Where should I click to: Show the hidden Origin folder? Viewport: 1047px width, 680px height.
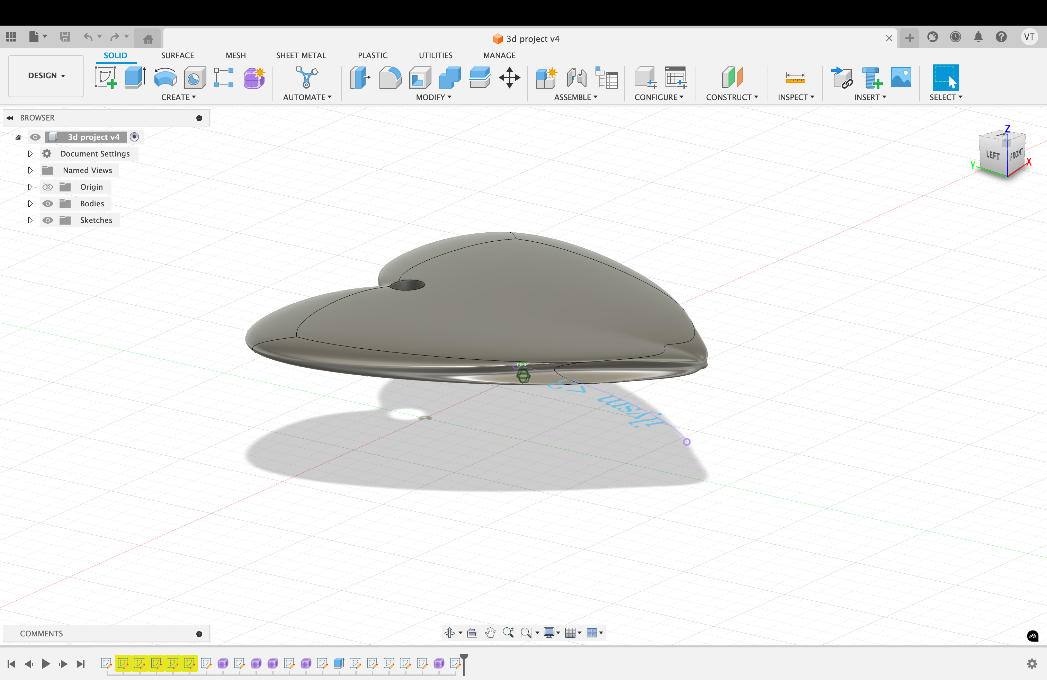point(47,187)
